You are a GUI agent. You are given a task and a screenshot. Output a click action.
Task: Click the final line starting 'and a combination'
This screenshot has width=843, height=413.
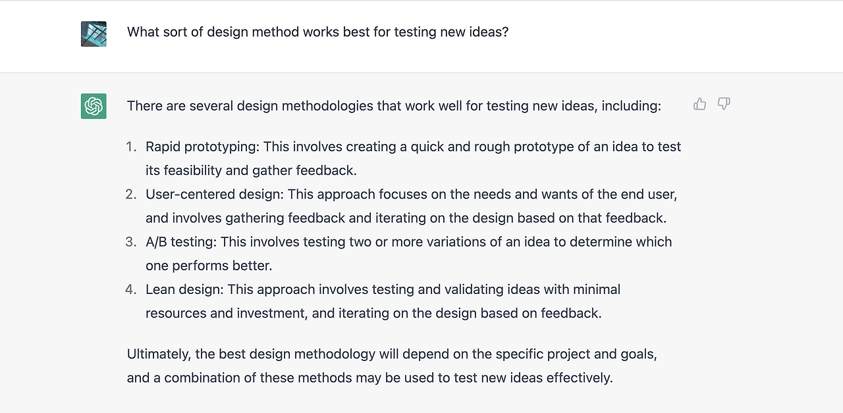coord(369,377)
